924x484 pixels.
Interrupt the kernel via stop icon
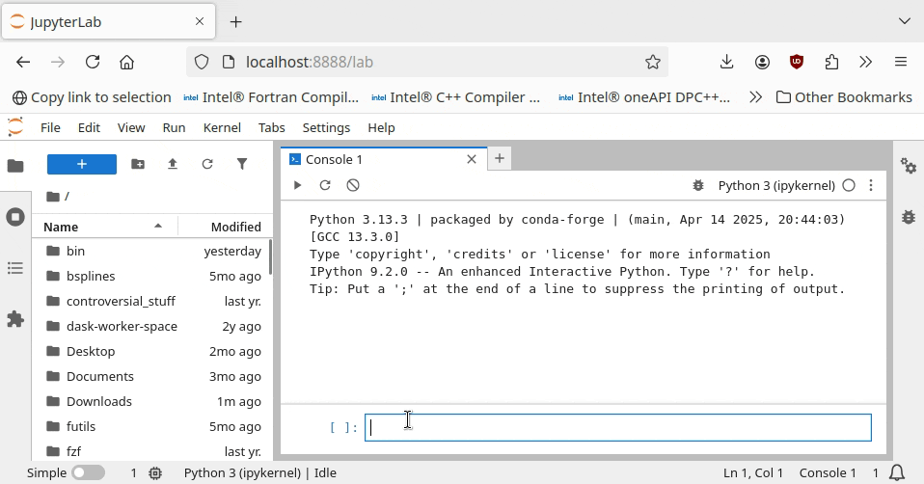[353, 185]
